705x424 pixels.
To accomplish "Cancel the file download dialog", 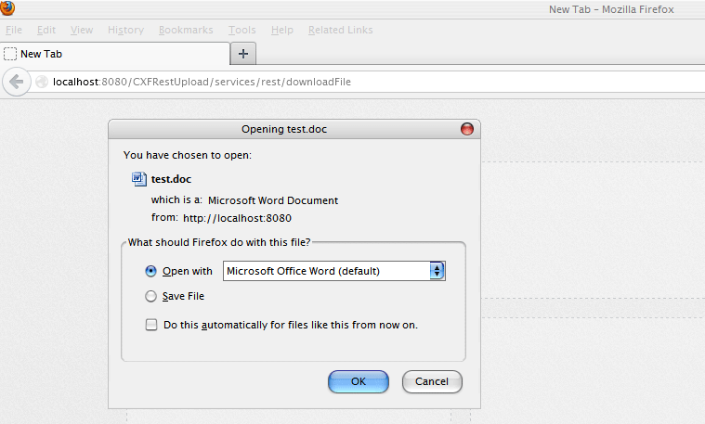I will point(432,381).
